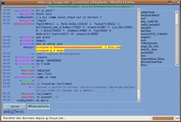Focus the message input field beside zeBigTwoh
This screenshot has height=122, width=181.
click(x=85, y=112)
